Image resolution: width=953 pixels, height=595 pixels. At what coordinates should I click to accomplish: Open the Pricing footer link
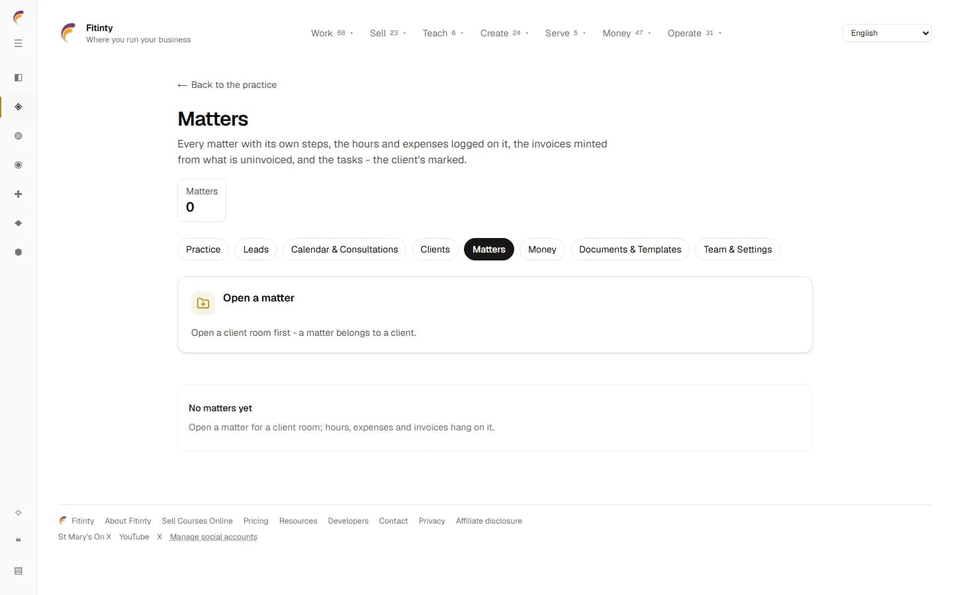256,521
